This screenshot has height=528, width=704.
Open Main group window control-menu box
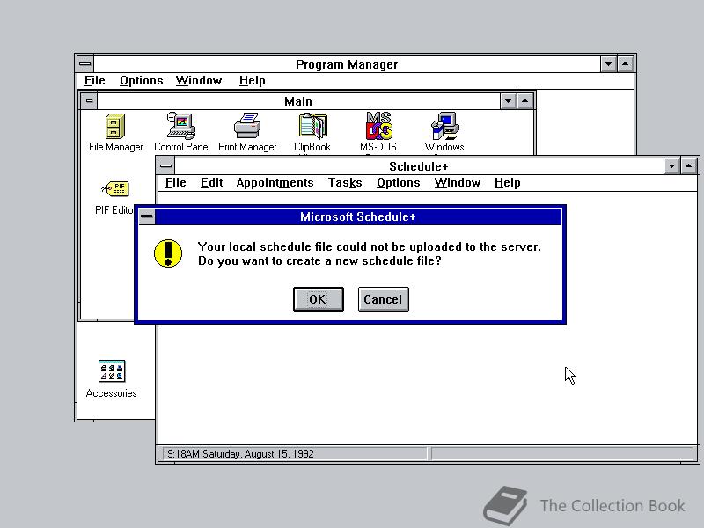pos(89,101)
